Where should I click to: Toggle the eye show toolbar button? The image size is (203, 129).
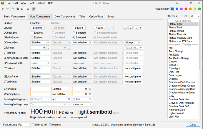34,9
